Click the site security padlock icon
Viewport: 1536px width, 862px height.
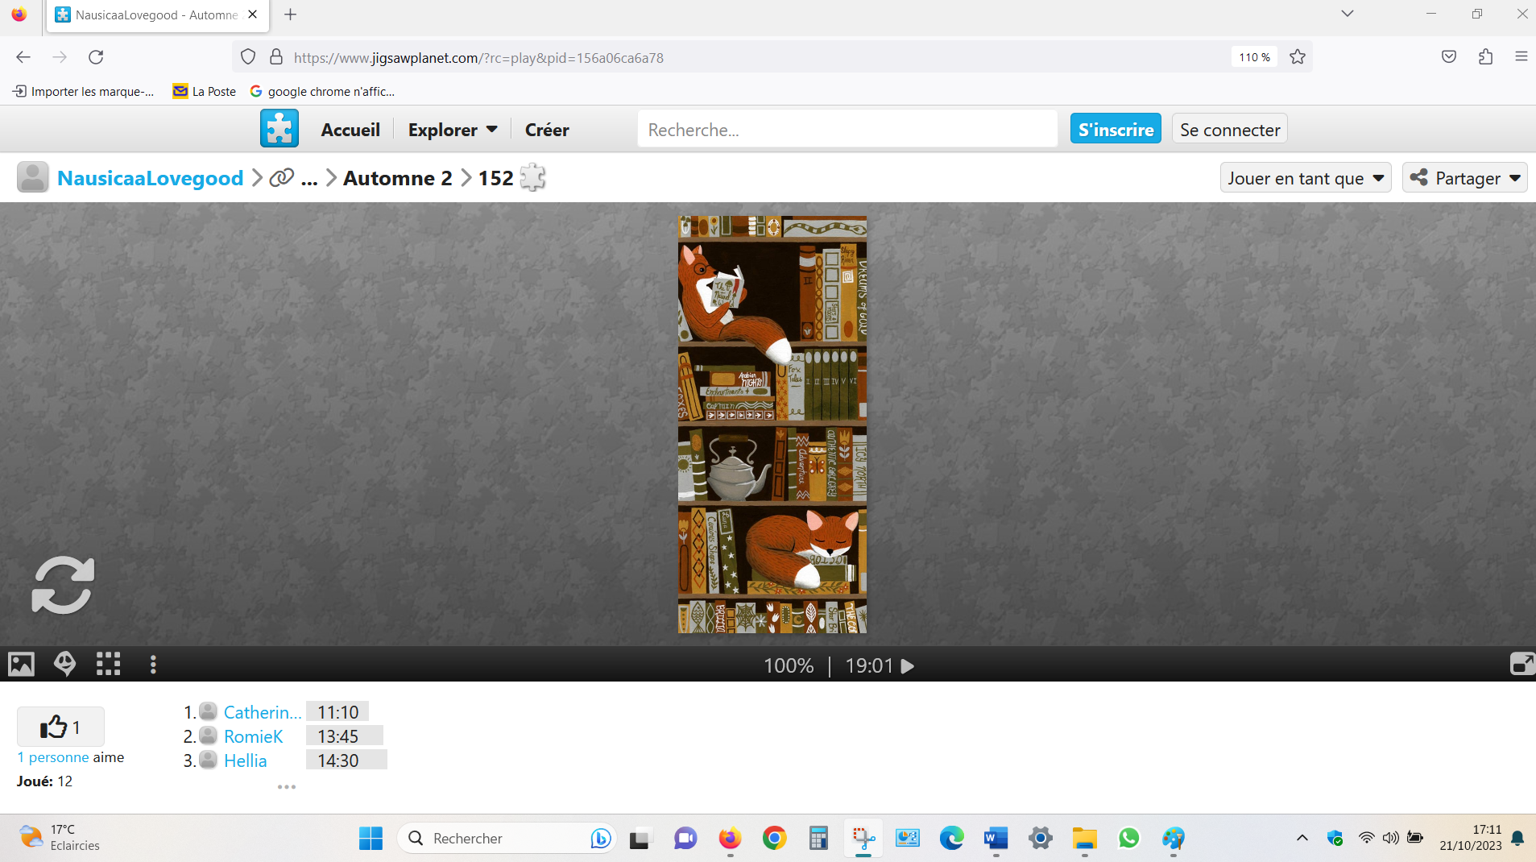pyautogui.click(x=276, y=57)
